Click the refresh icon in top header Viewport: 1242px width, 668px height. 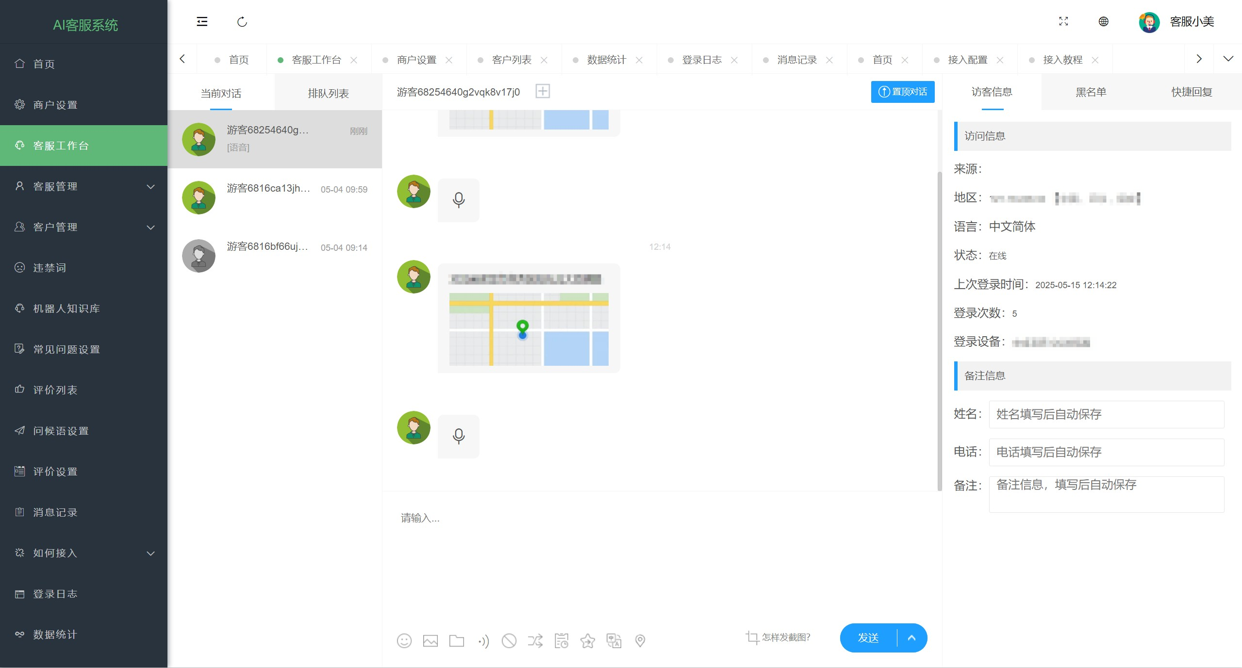point(242,22)
